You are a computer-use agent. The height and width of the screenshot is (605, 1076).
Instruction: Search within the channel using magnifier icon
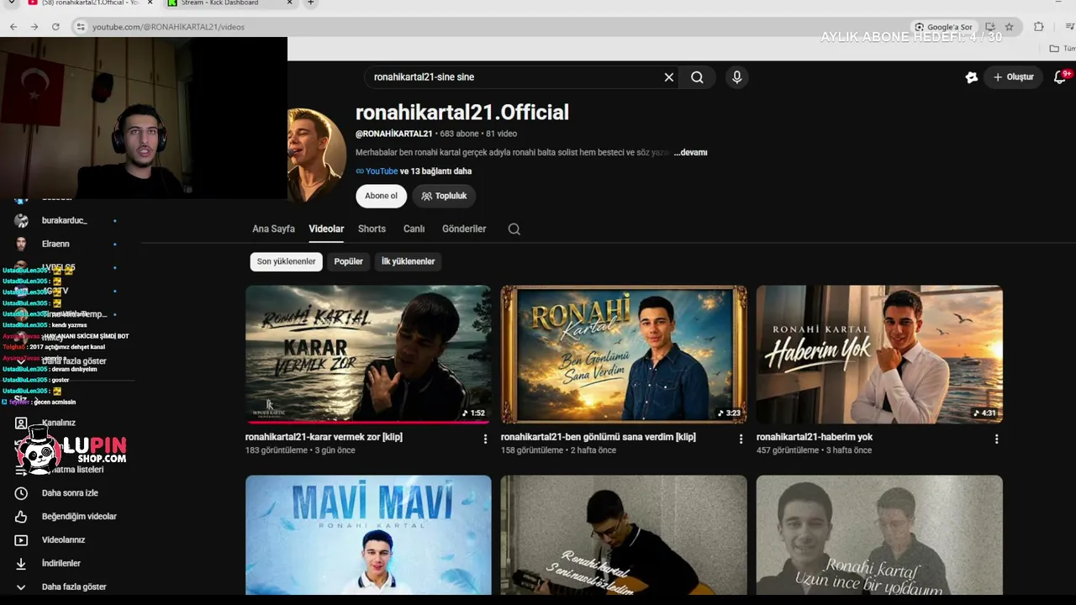pos(514,229)
